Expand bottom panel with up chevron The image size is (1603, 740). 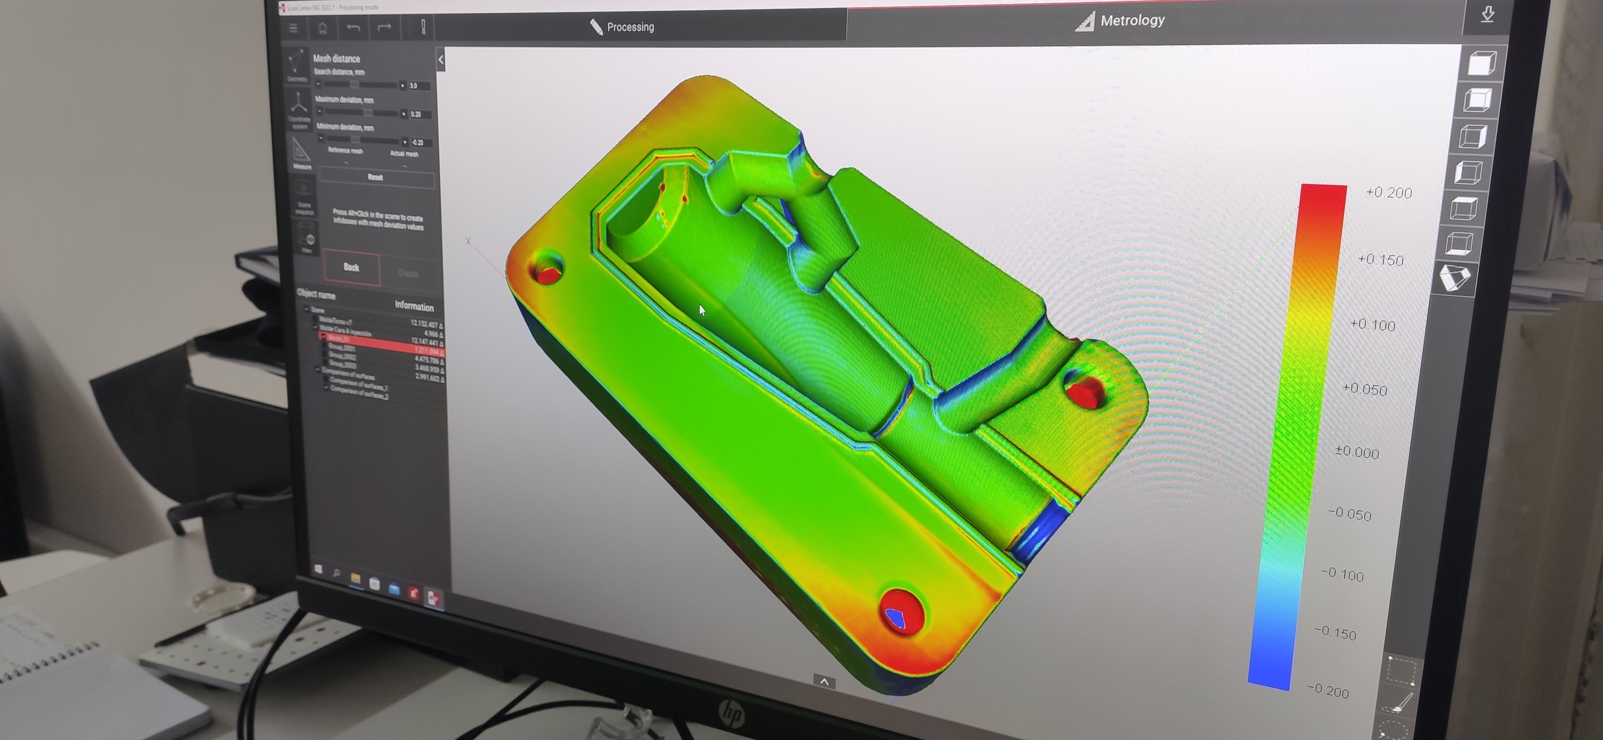click(x=824, y=682)
